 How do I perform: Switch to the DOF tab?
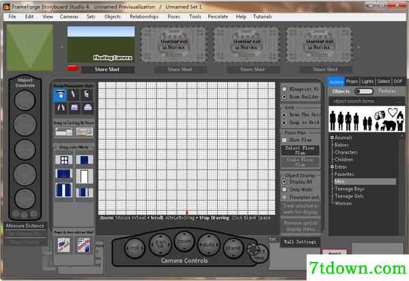click(398, 81)
